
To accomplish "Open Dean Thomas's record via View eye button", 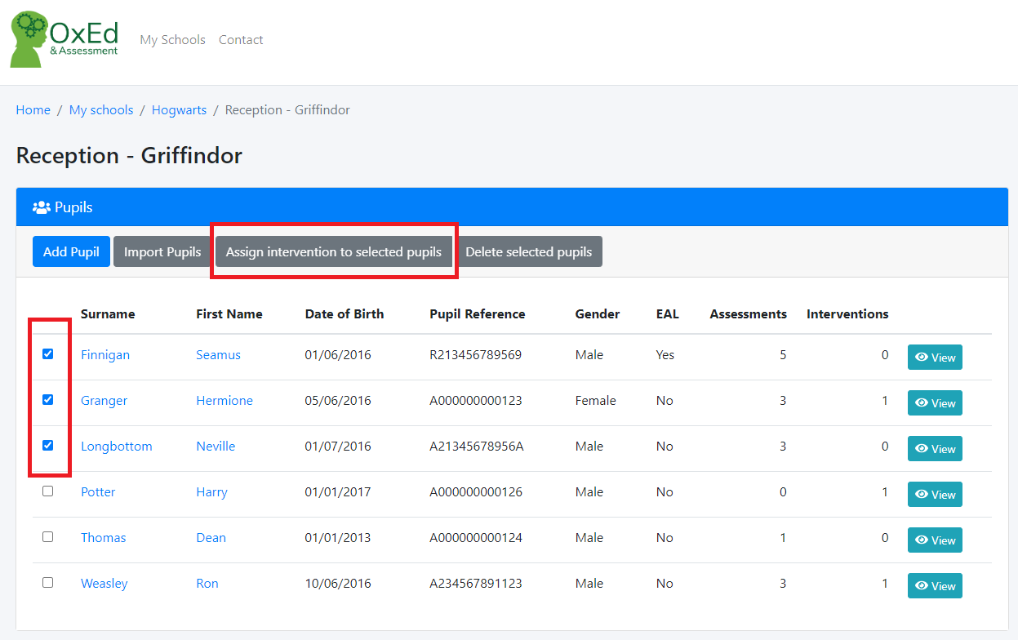I will coord(935,540).
